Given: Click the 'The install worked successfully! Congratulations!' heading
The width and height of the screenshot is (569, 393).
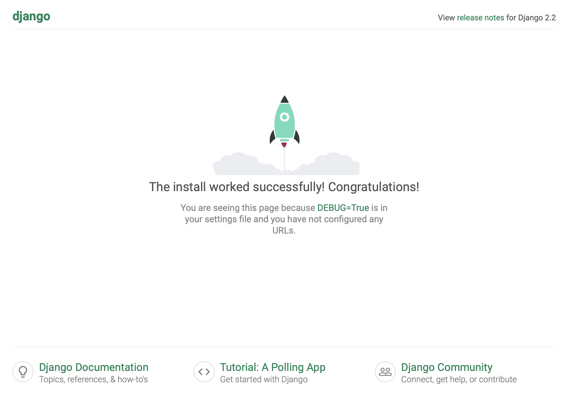Looking at the screenshot, I should [284, 187].
